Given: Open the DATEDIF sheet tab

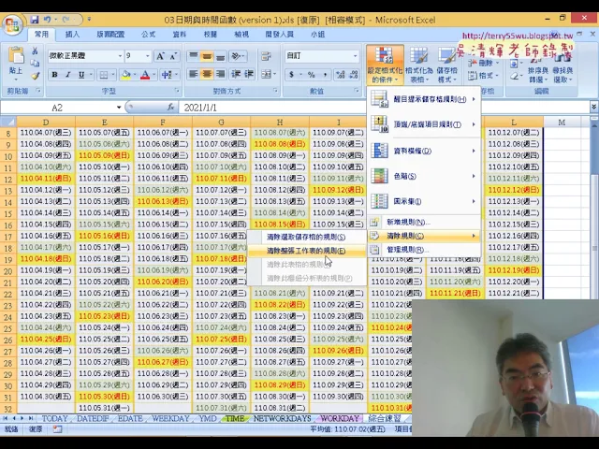Looking at the screenshot, I should (93, 419).
